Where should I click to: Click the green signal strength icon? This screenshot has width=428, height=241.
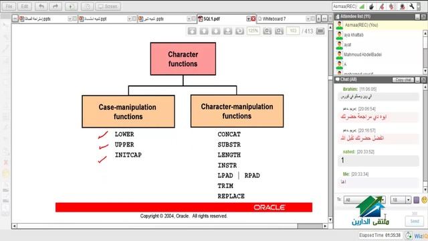coord(362,6)
